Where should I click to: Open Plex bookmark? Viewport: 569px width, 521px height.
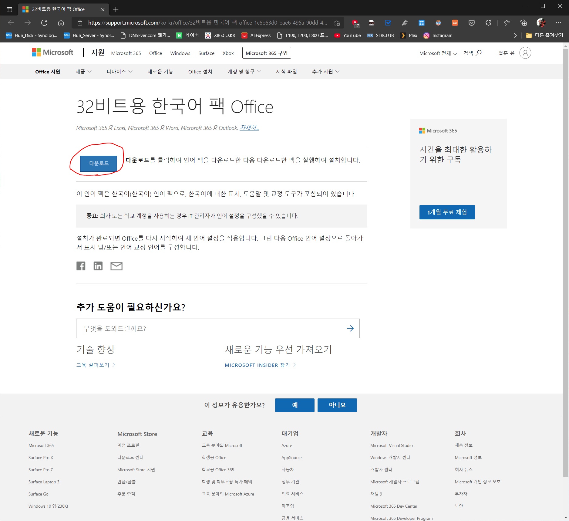(x=409, y=36)
